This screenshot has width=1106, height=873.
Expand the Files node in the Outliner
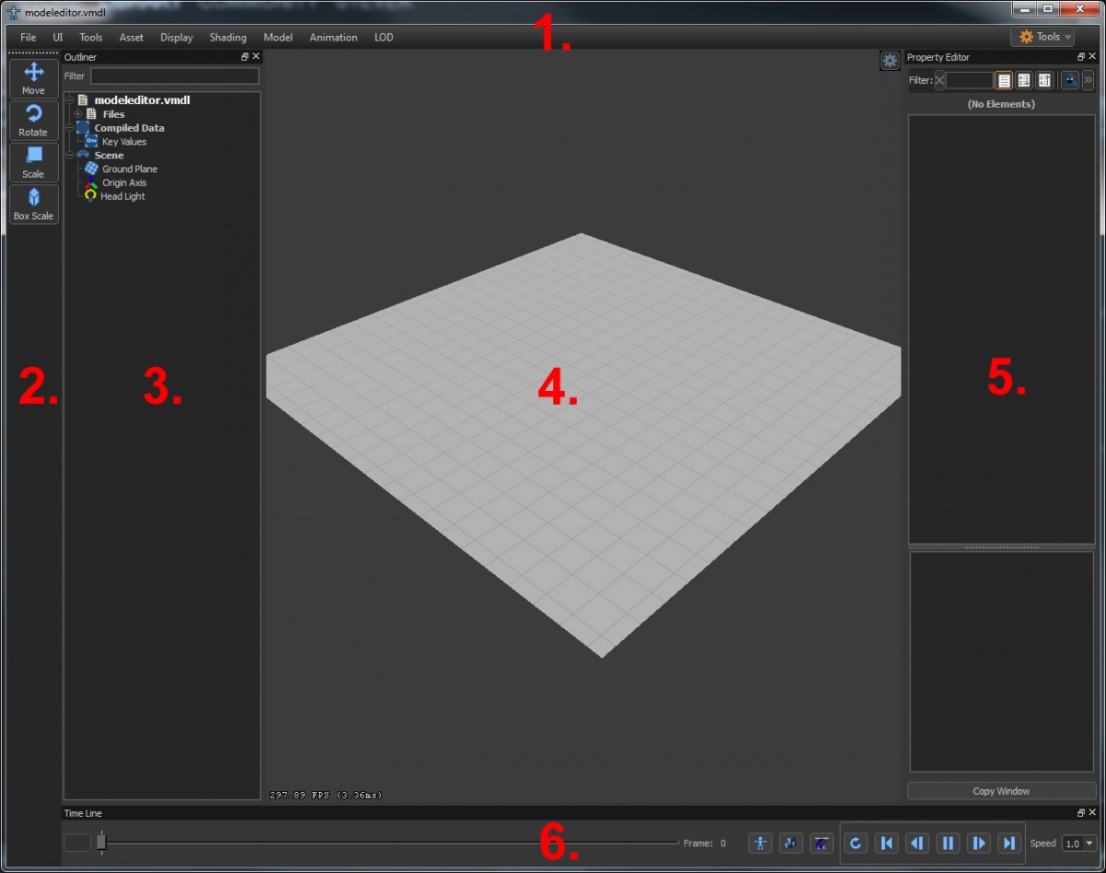tap(78, 113)
